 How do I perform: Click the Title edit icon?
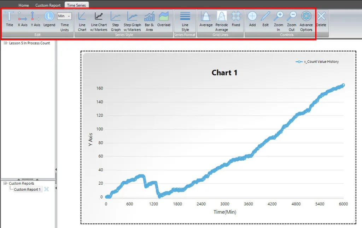[x=9, y=19]
